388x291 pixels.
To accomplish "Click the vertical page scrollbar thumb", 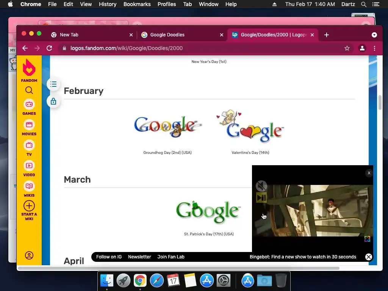I will 380,102.
